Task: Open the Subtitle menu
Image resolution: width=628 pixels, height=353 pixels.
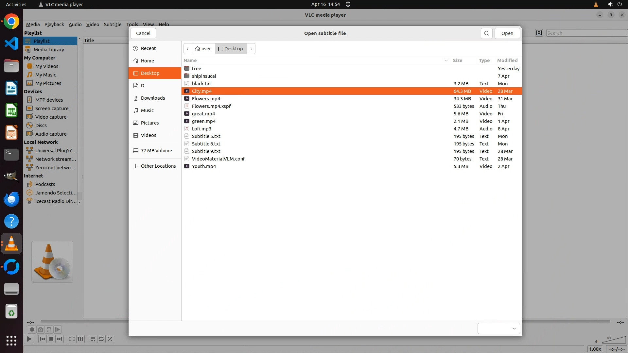Action: coord(113,25)
